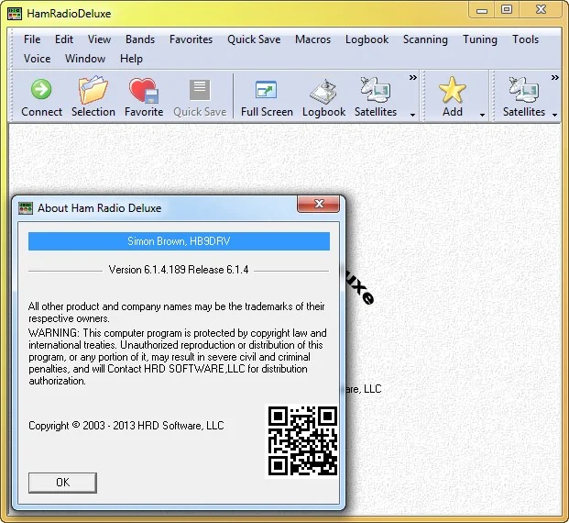Expand toolbar overflow chevron after middle Satellites
The height and width of the screenshot is (523, 569).
point(413,77)
